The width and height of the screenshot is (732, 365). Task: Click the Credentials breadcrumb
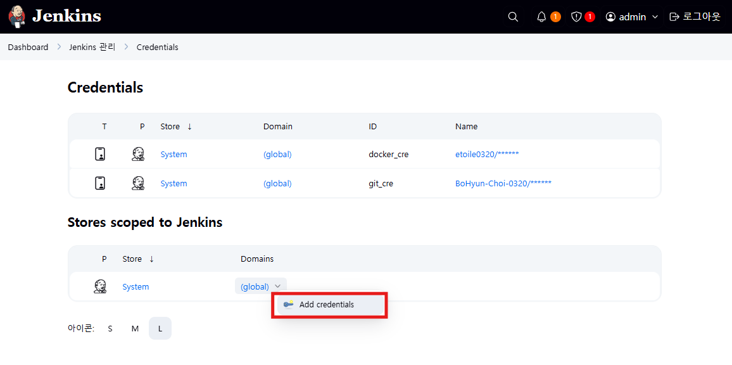click(x=157, y=47)
